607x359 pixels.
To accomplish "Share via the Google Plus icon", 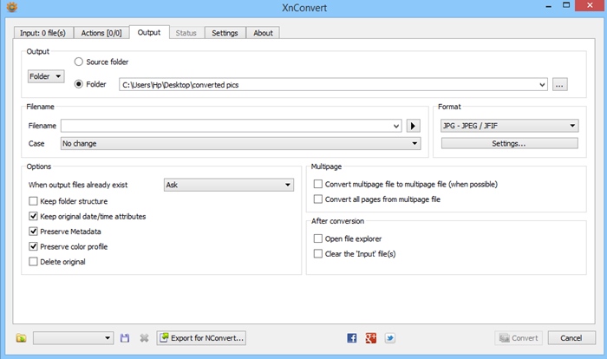I will [x=371, y=338].
